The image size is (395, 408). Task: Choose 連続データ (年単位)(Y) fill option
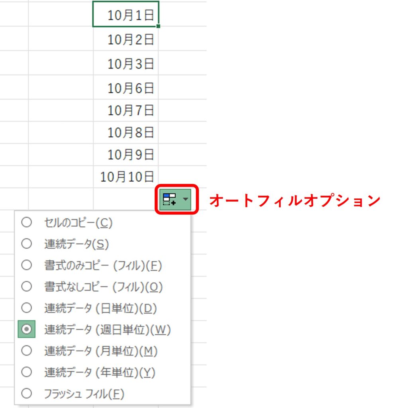pyautogui.click(x=100, y=373)
